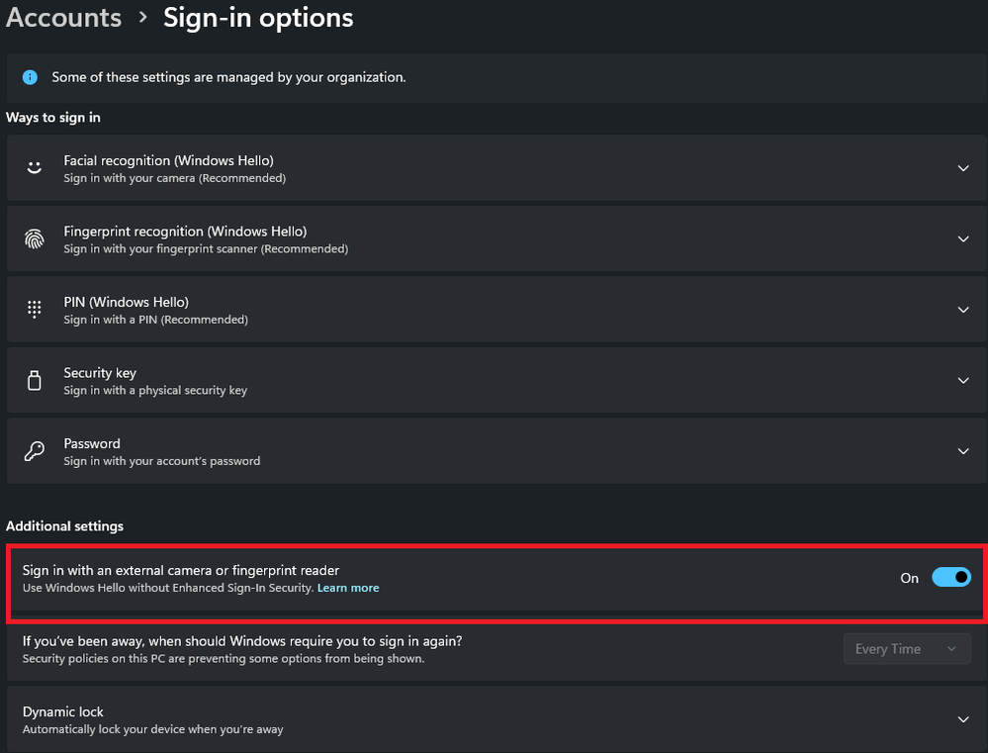Click the Password key icon
This screenshot has width=988, height=753.
pyautogui.click(x=35, y=451)
